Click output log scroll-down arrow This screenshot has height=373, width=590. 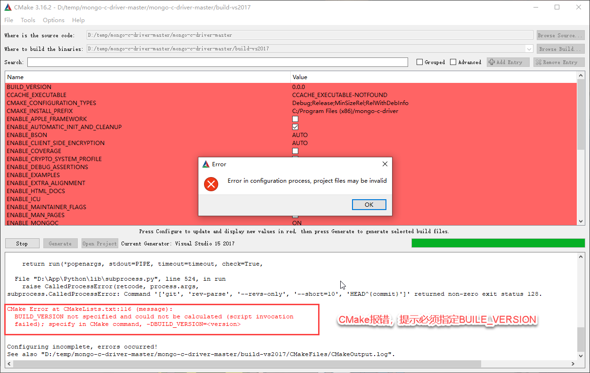point(581,356)
